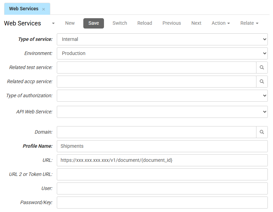Screen dimensions: 273x212
Task: Expand the Type of authorization dropdown
Action: pos(162,96)
